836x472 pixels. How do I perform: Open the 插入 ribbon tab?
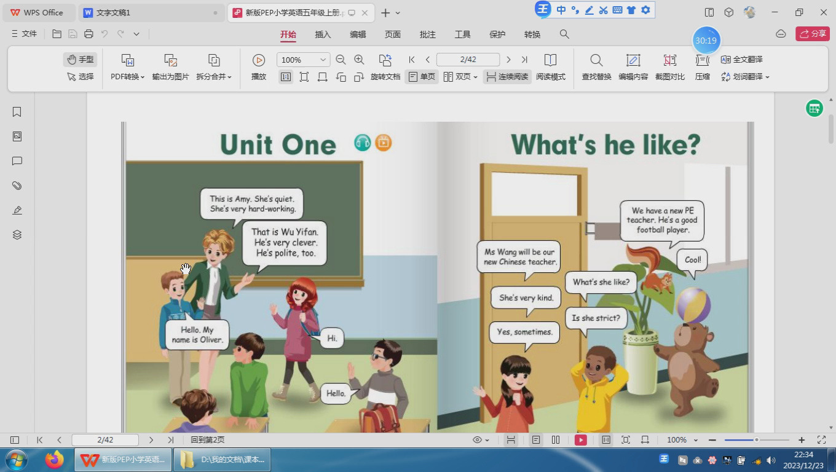point(323,34)
